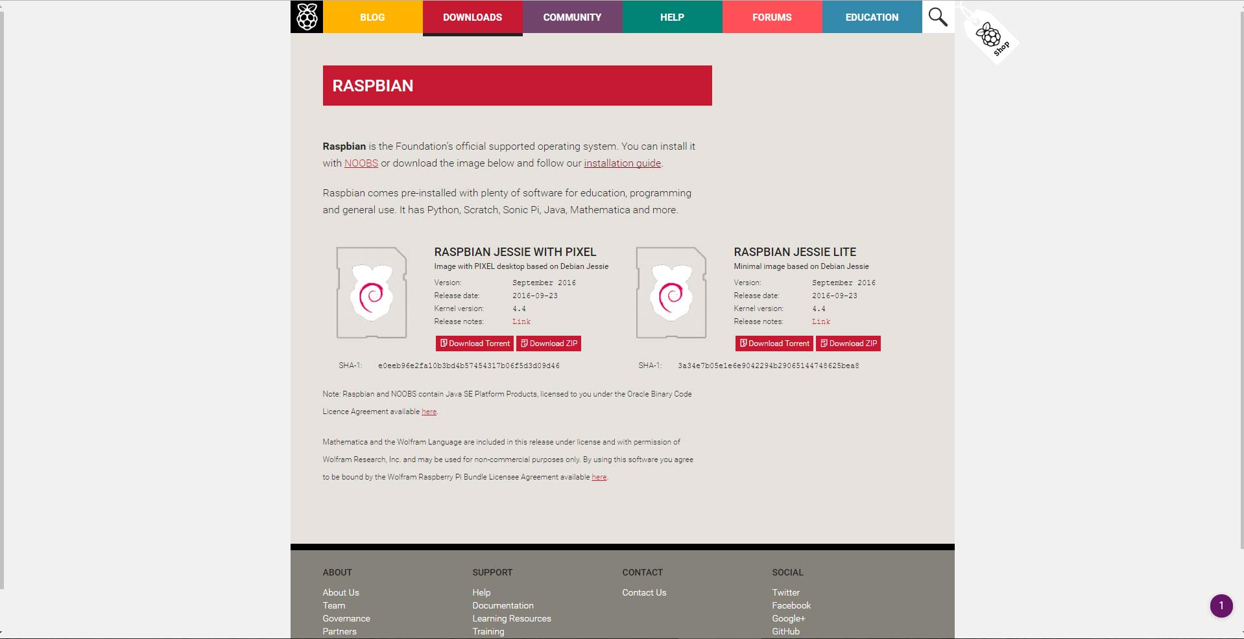Open the Facebook social link
This screenshot has width=1244, height=639.
tap(792, 605)
